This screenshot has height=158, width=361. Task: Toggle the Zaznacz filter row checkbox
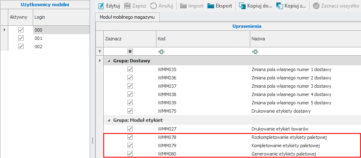[x=130, y=52]
